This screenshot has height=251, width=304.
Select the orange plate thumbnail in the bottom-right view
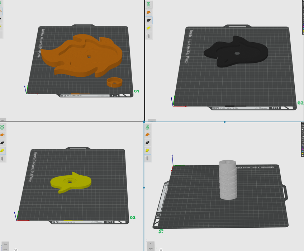click(148, 135)
